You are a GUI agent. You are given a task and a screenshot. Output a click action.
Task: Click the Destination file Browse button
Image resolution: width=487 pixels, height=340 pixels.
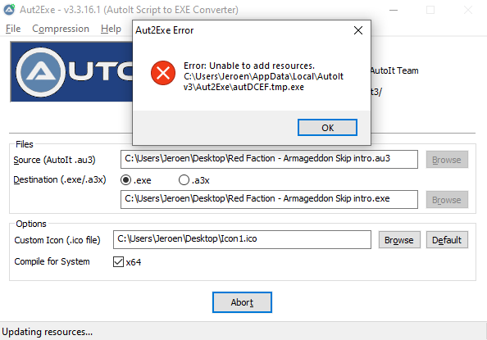tap(447, 200)
